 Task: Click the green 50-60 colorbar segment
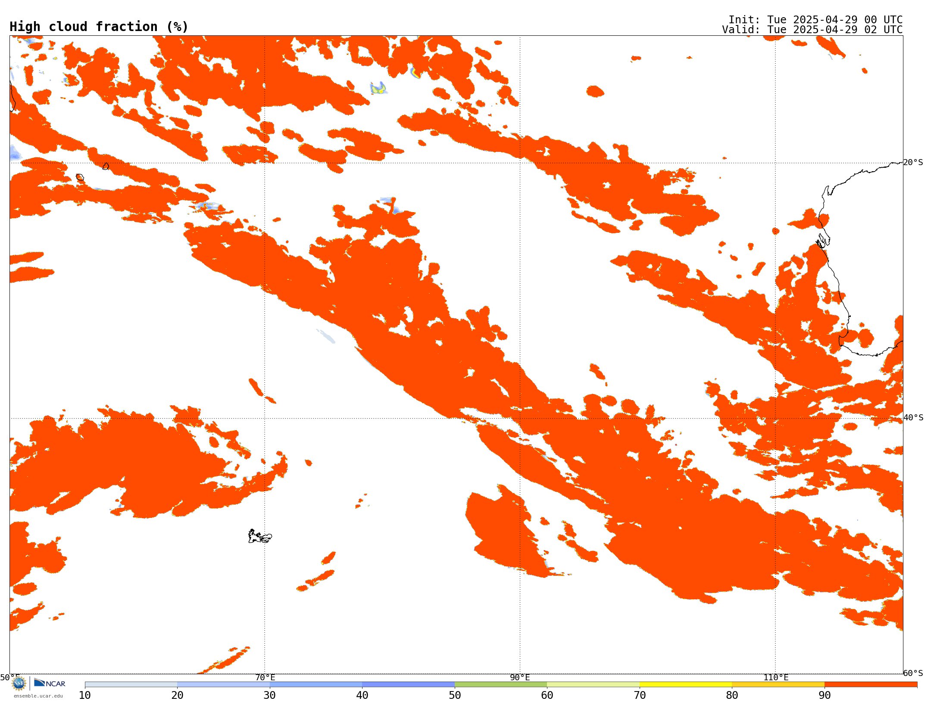pos(501,685)
